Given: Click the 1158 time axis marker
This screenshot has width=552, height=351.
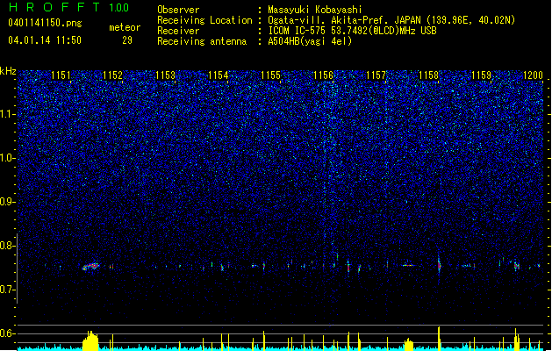Looking at the screenshot, I should (429, 75).
